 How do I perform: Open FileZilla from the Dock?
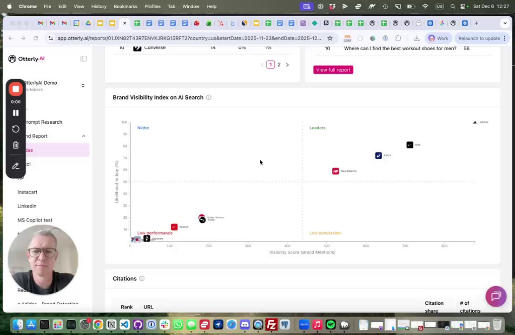271,325
